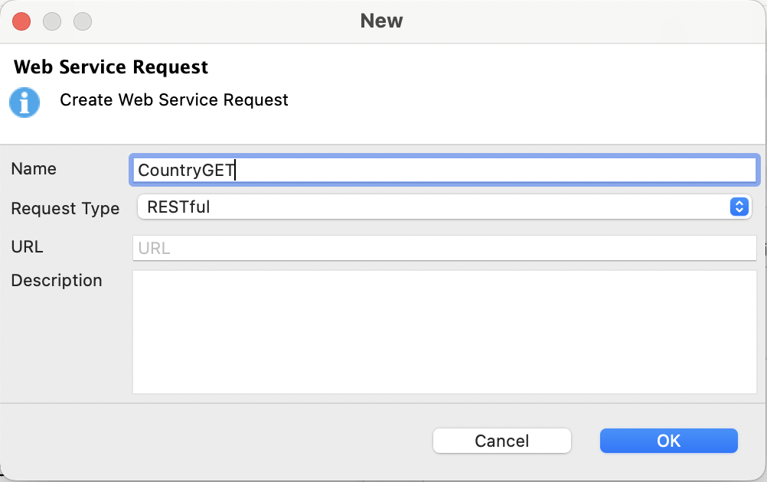Click the empty URL input field
Image resolution: width=767 pixels, height=482 pixels.
click(x=444, y=247)
